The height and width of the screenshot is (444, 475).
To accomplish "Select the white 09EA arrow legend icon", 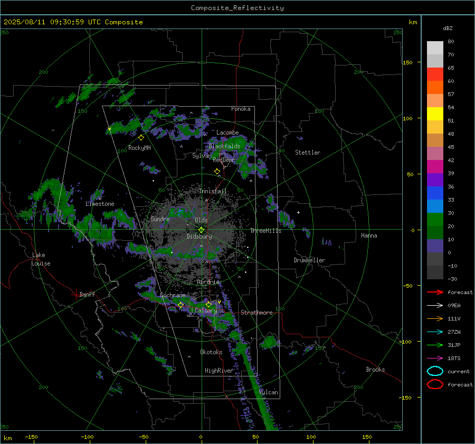I will (x=435, y=306).
